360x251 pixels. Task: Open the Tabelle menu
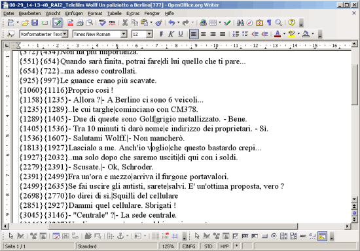(x=115, y=14)
